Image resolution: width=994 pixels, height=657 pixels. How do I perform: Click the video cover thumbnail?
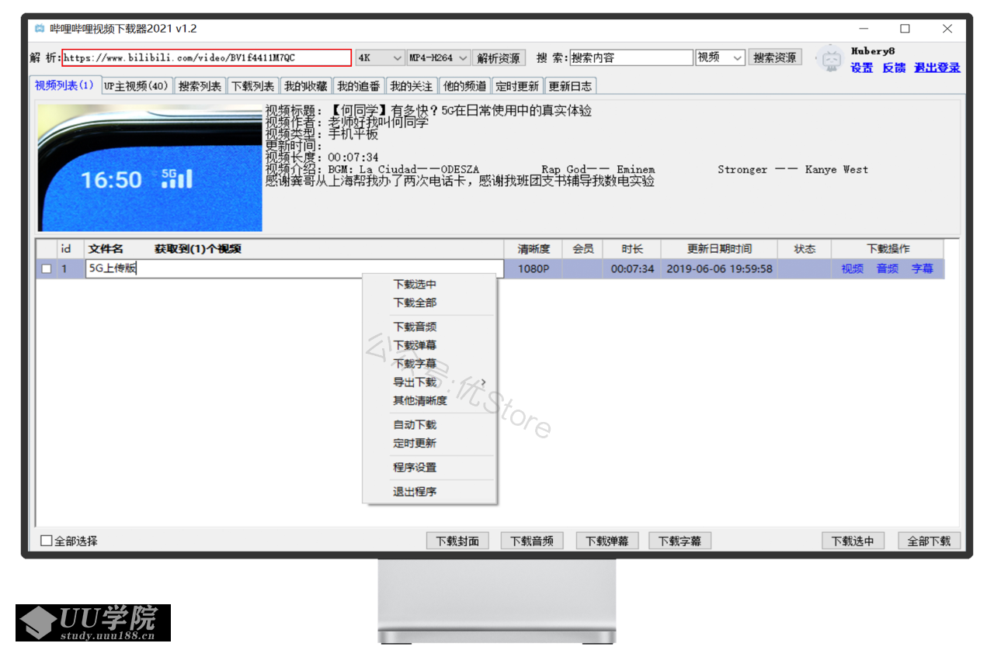pyautogui.click(x=151, y=168)
